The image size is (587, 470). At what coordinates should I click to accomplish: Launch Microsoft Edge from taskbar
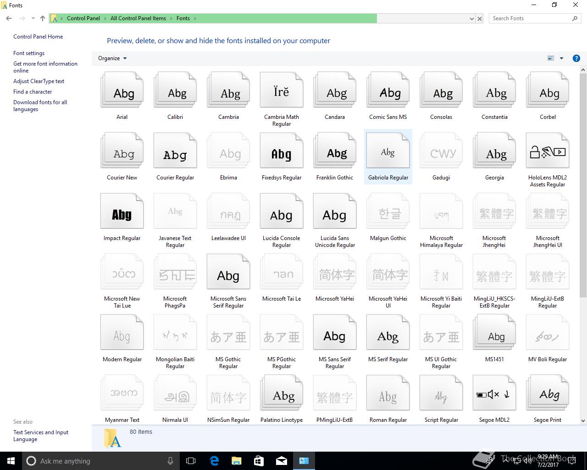coord(214,461)
